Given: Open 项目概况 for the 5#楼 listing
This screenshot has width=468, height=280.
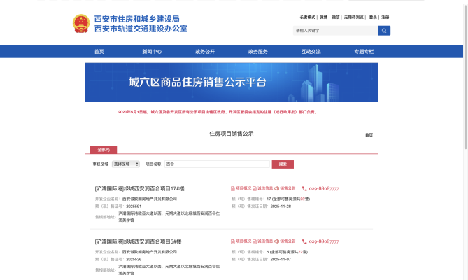Looking at the screenshot, I should click(x=241, y=241).
